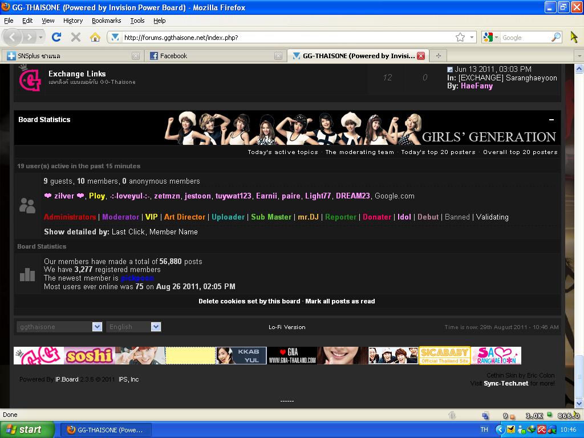Open the Home page icon
The width and height of the screenshot is (584, 438).
coord(95,37)
